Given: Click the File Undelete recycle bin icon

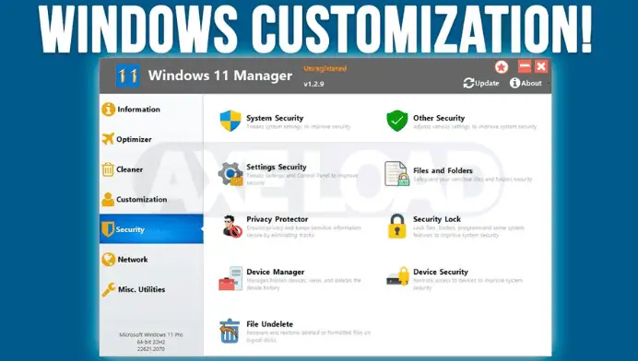Looking at the screenshot, I should [230, 331].
